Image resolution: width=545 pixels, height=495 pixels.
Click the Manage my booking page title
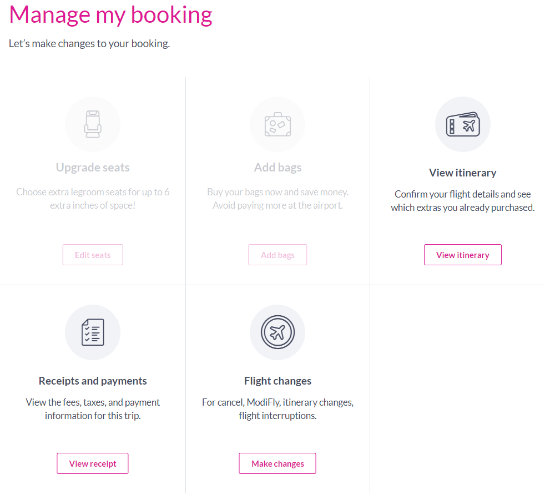(111, 15)
